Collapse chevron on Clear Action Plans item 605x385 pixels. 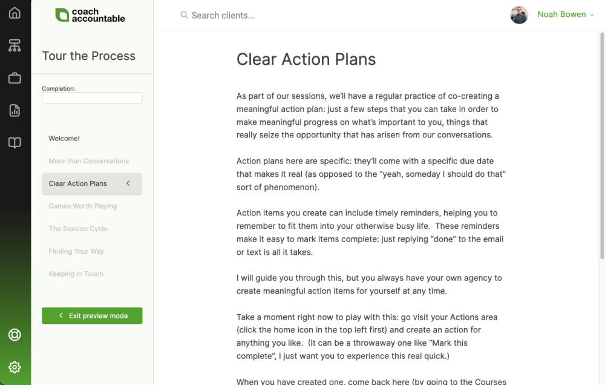[x=128, y=183]
